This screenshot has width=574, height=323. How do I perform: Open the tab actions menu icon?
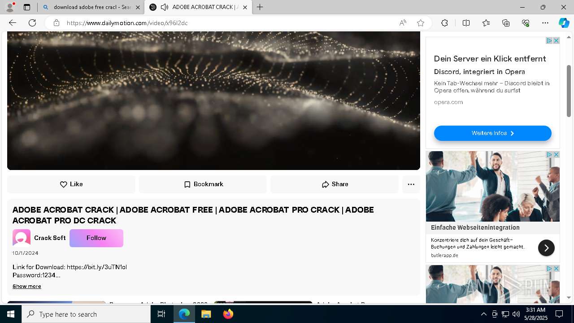(x=27, y=7)
